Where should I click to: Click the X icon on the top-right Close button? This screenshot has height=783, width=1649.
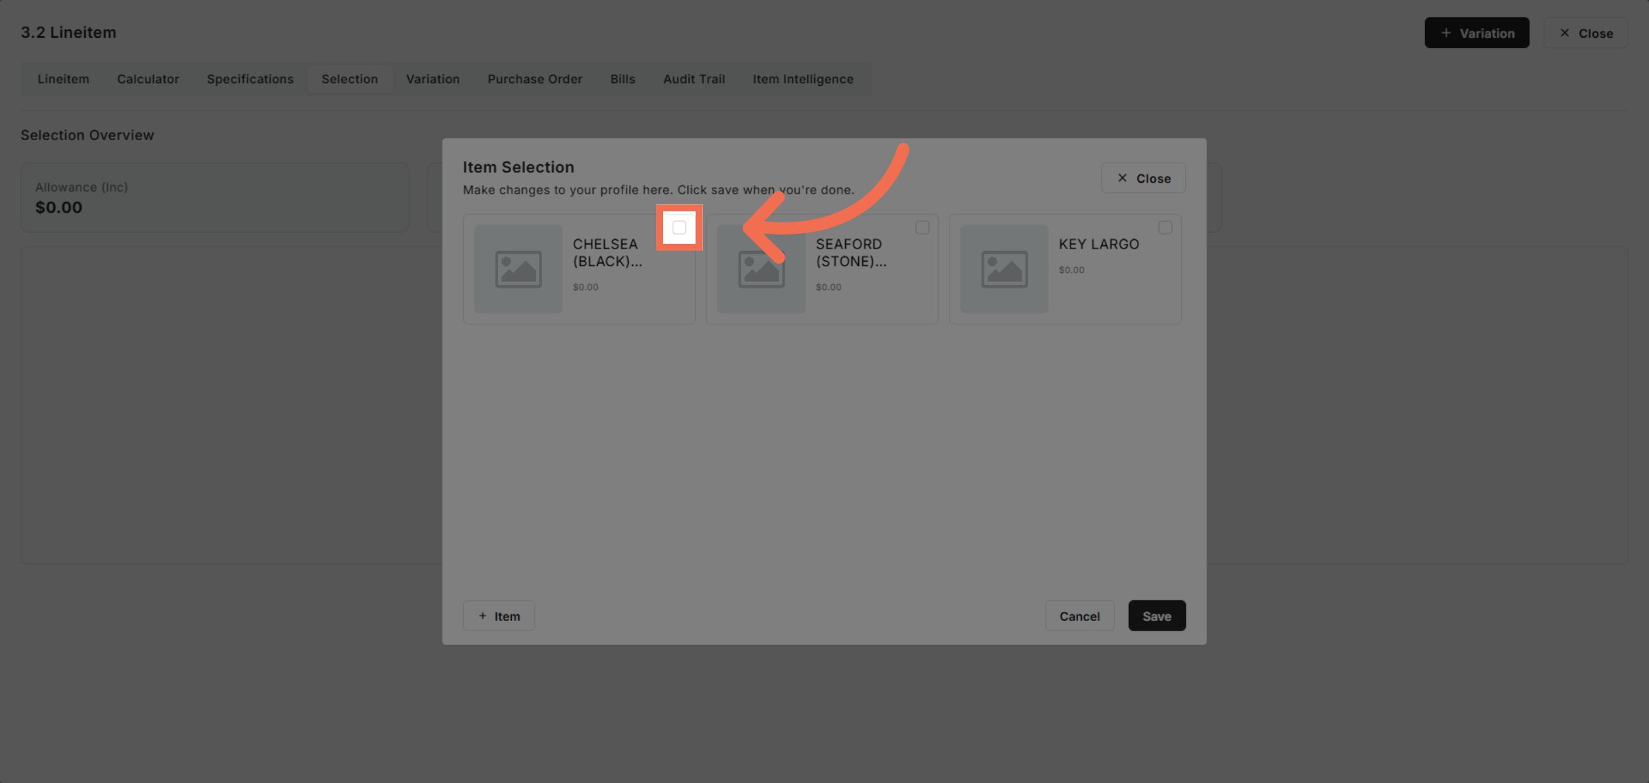coord(1564,32)
